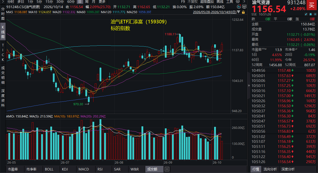This screenshot has width=318, height=173.
Task: Toggle the orange lock icon beside date range
Action: (243, 12)
